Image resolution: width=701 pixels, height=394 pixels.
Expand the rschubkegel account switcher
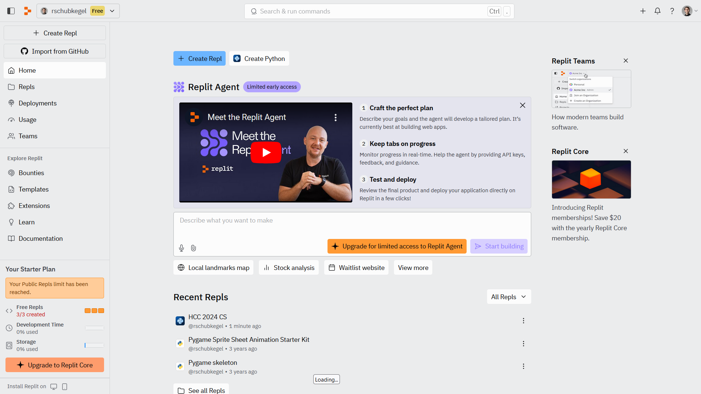click(x=78, y=11)
